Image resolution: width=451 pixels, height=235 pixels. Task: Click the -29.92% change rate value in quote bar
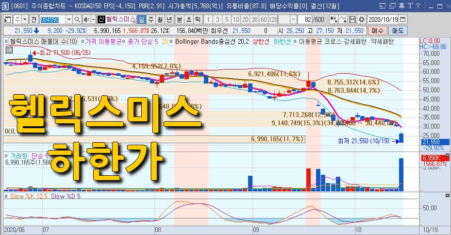(x=75, y=31)
